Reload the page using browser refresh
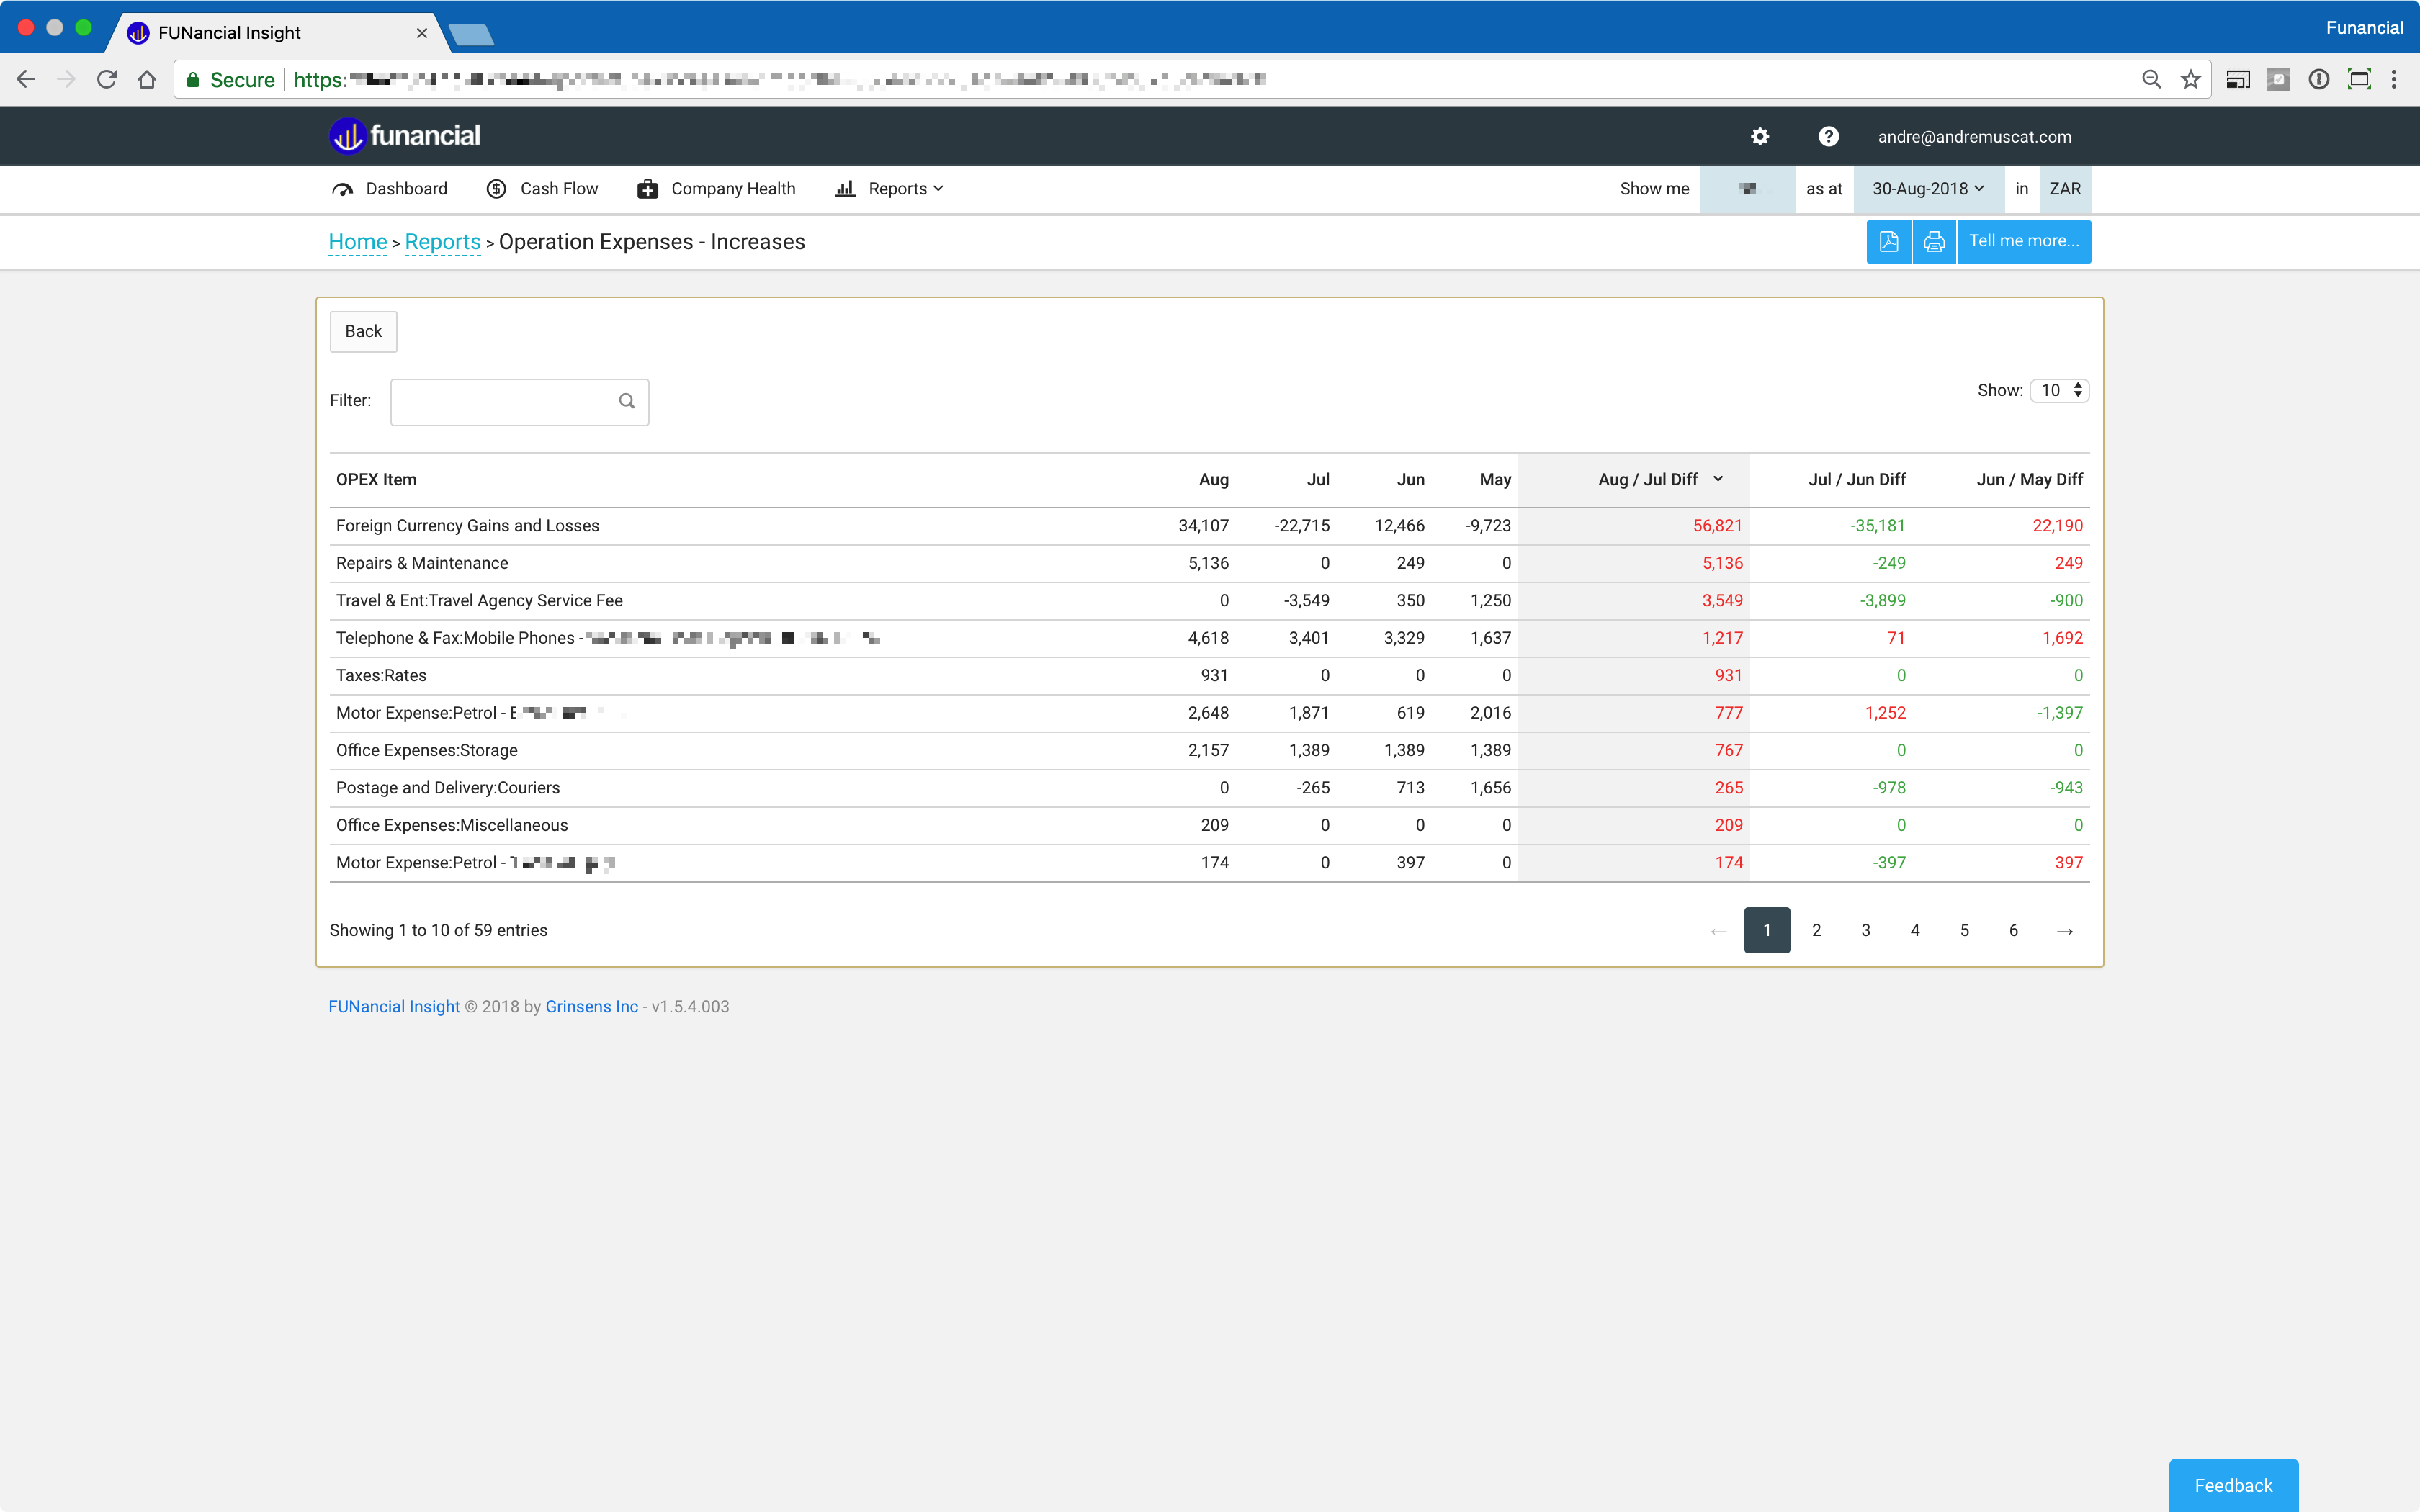Viewport: 2420px width, 1512px height. point(107,80)
